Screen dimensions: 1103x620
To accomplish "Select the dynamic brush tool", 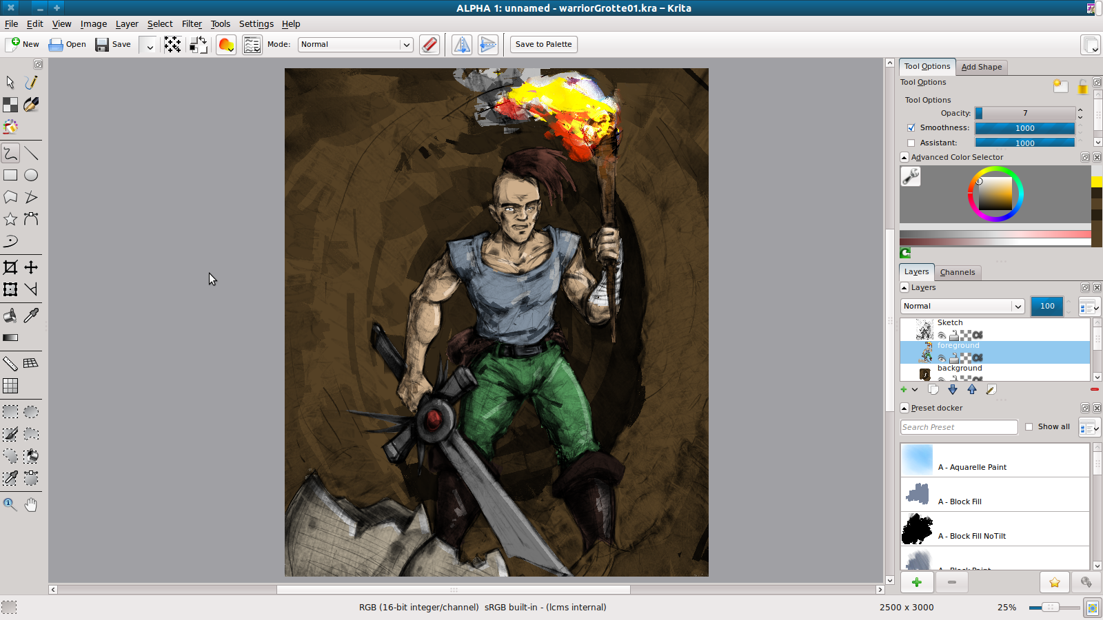I will pyautogui.click(x=10, y=241).
